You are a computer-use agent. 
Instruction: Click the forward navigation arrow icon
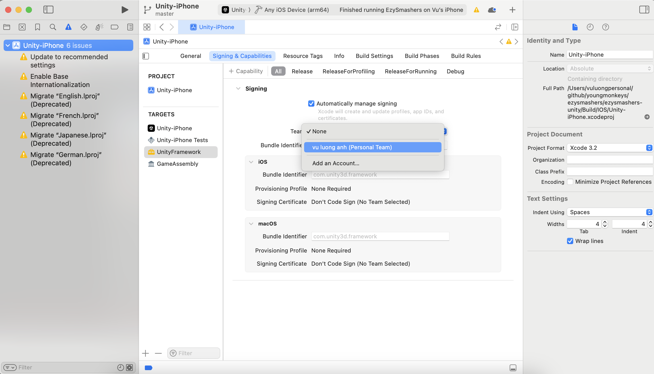tap(172, 27)
